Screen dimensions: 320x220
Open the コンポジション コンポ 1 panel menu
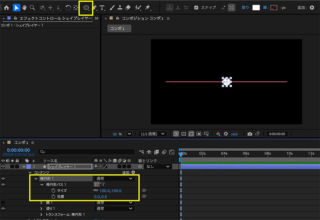click(x=168, y=18)
